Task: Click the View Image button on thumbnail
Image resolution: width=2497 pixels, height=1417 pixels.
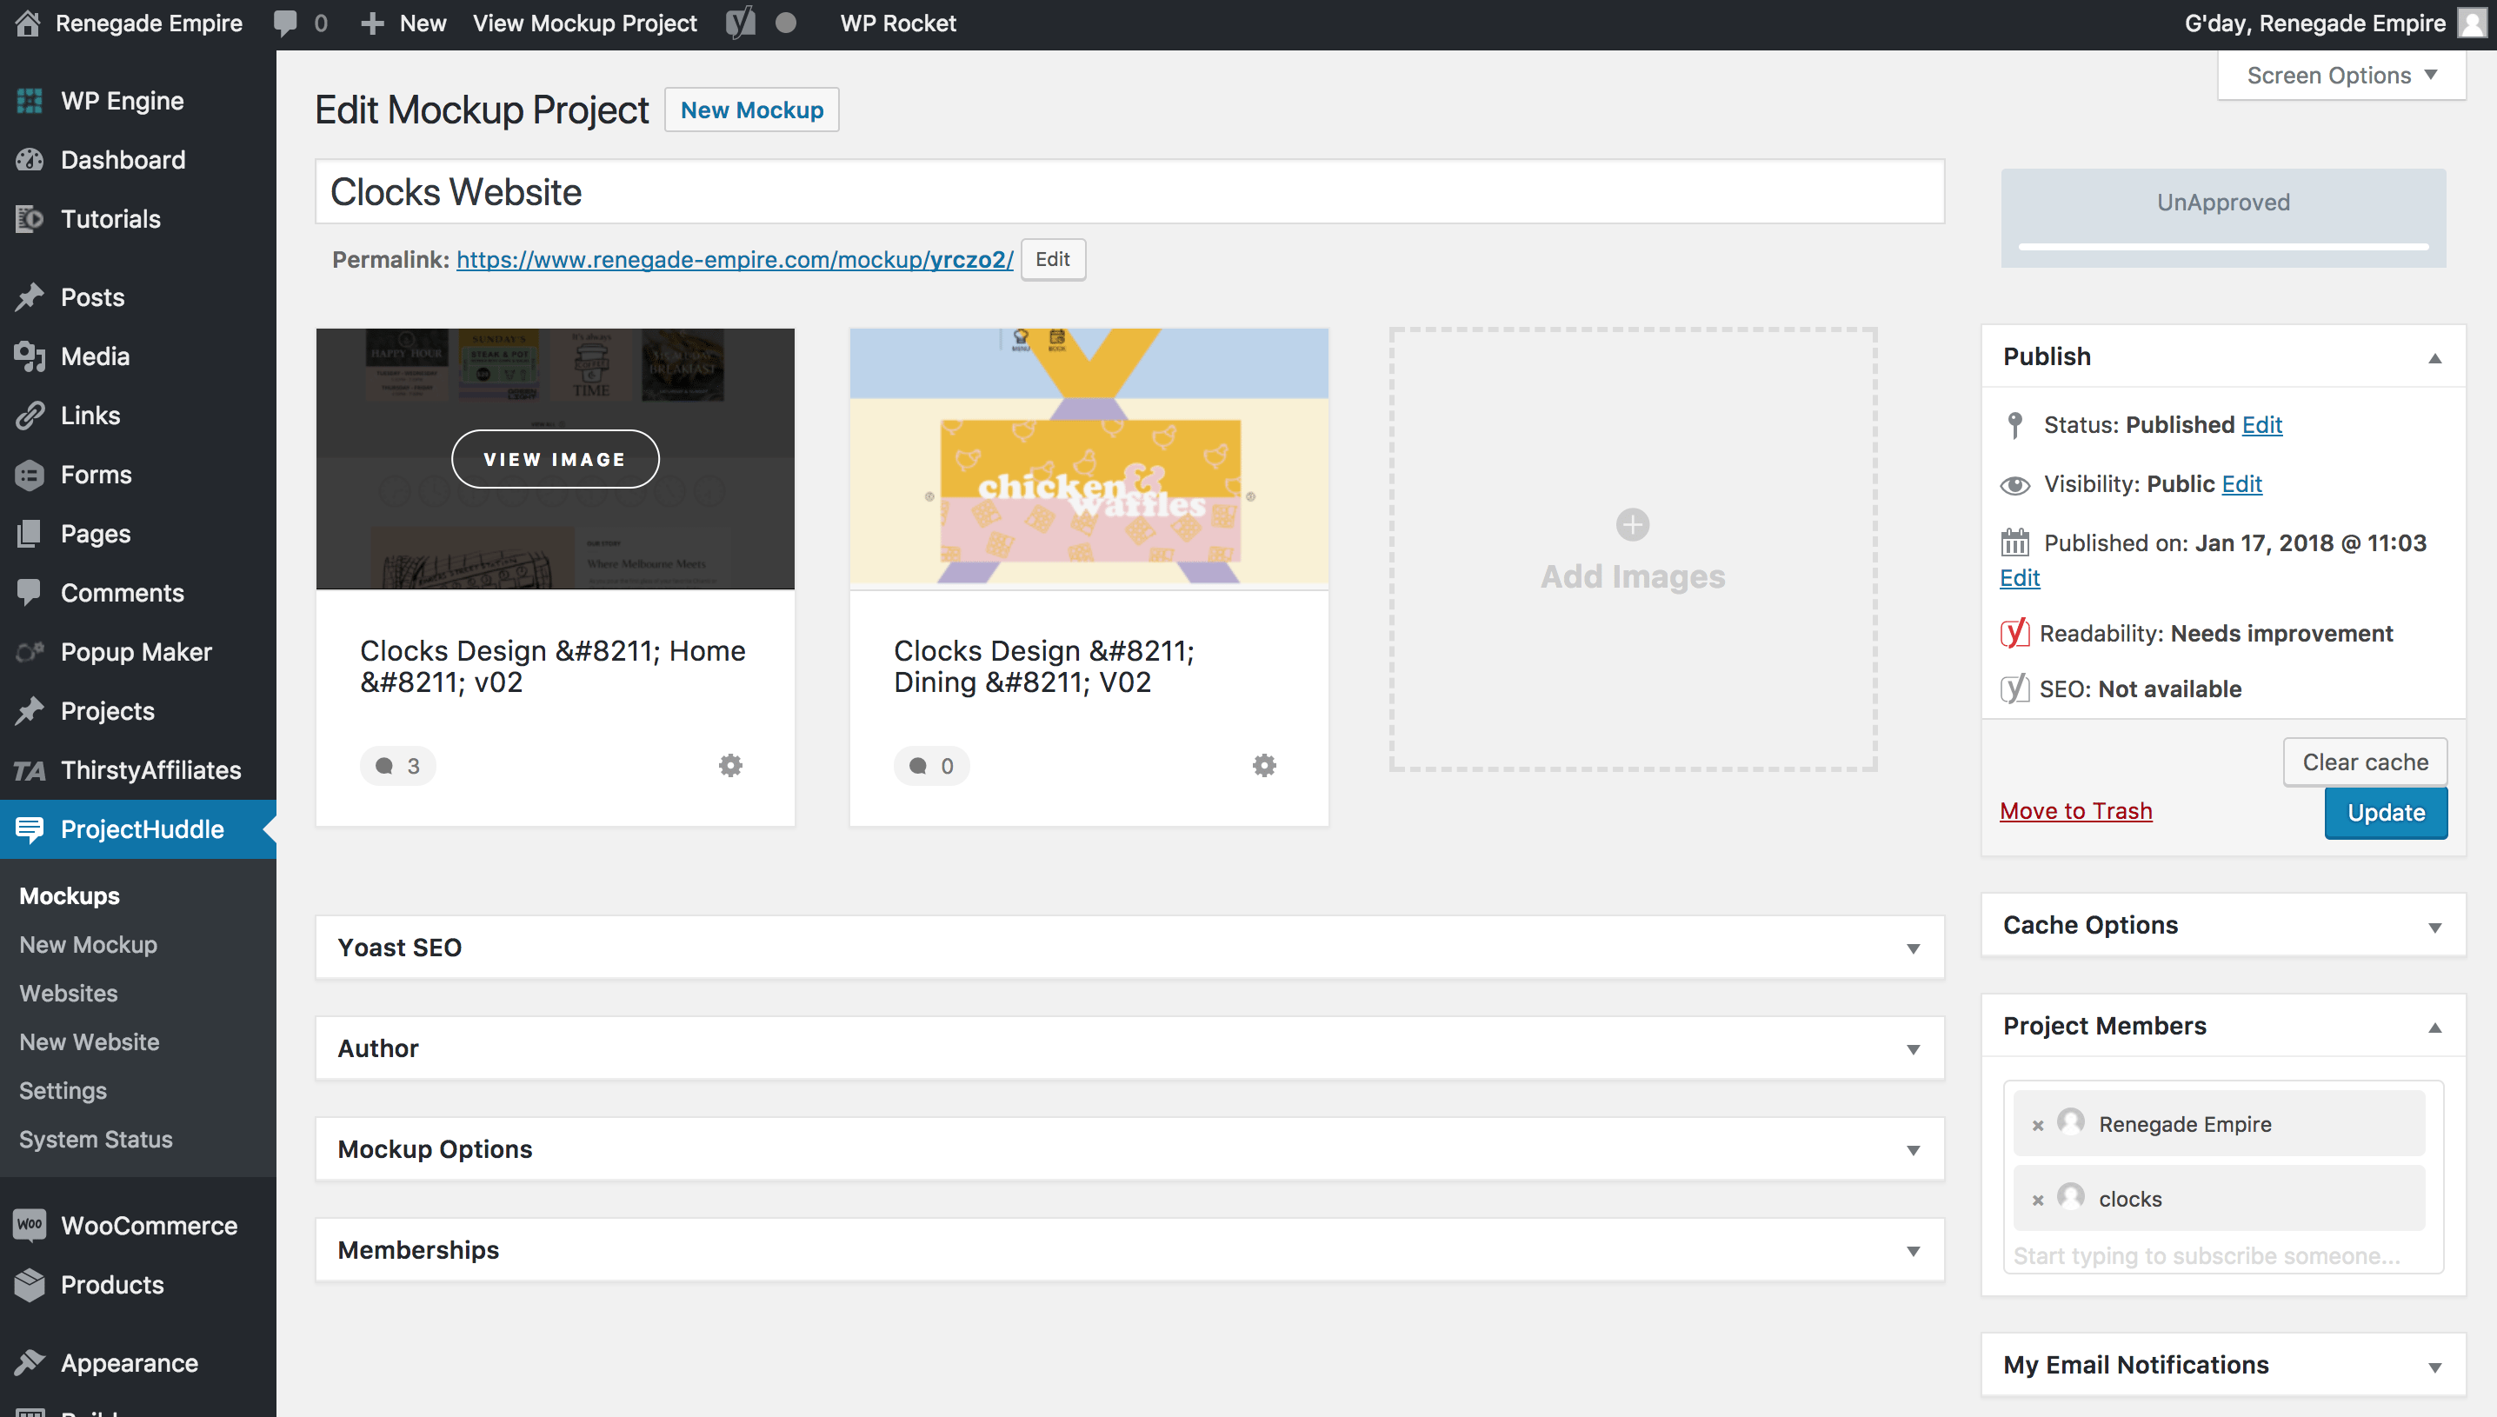Action: point(555,459)
